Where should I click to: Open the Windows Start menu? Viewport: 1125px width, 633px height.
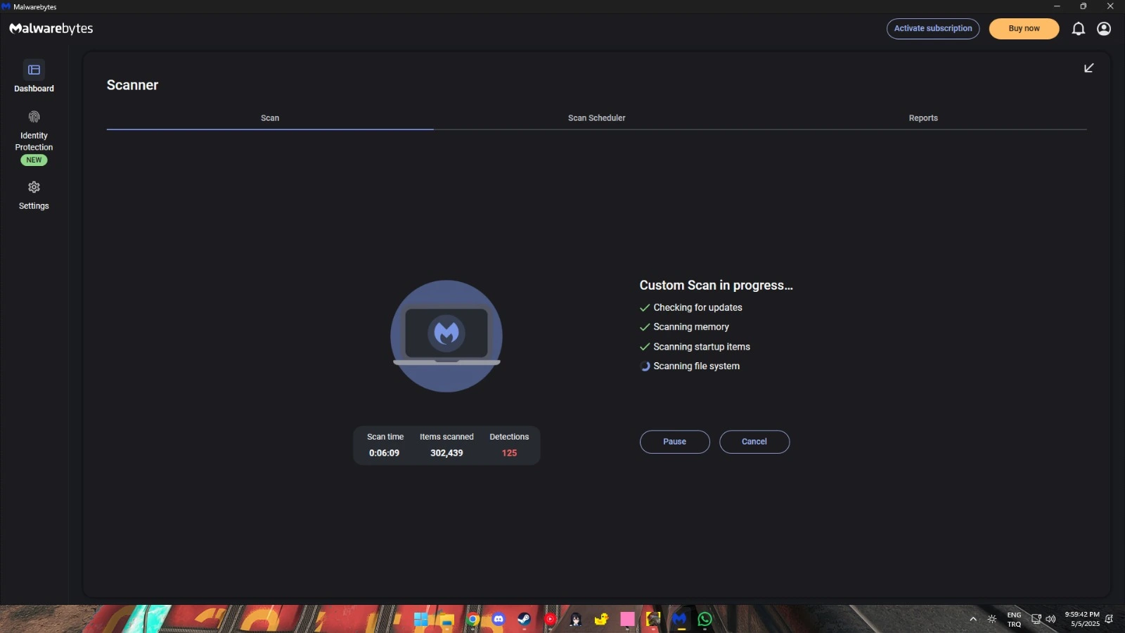(x=420, y=620)
